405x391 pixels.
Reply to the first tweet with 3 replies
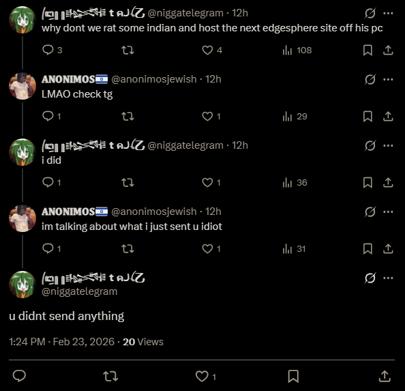pos(52,50)
